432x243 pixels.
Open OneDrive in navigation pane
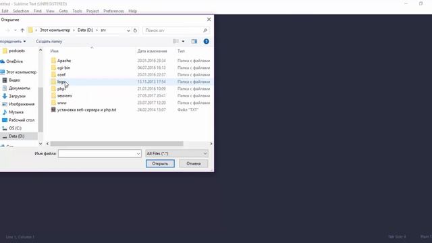[14, 61]
